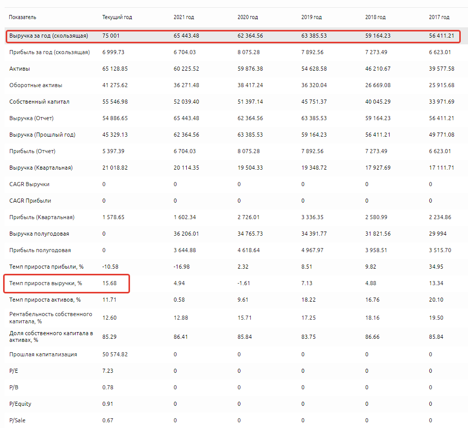Click the "Оборотные активы" value 38 417.24
The height and width of the screenshot is (428, 468).
click(x=250, y=85)
